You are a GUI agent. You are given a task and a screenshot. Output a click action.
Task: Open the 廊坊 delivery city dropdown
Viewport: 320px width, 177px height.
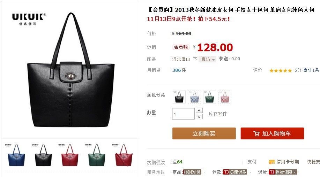coord(207,59)
